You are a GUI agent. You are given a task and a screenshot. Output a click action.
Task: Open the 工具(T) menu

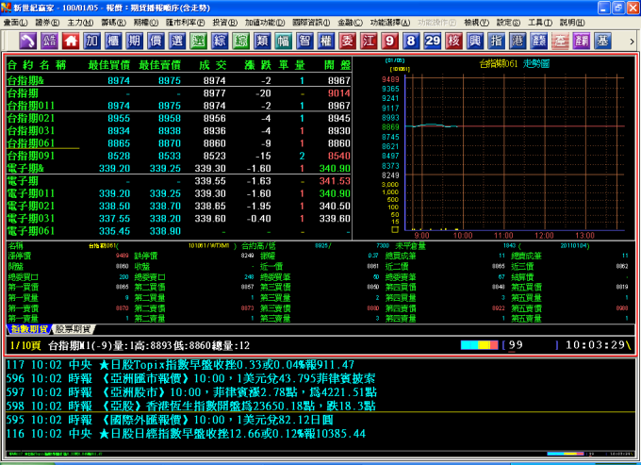pyautogui.click(x=540, y=23)
